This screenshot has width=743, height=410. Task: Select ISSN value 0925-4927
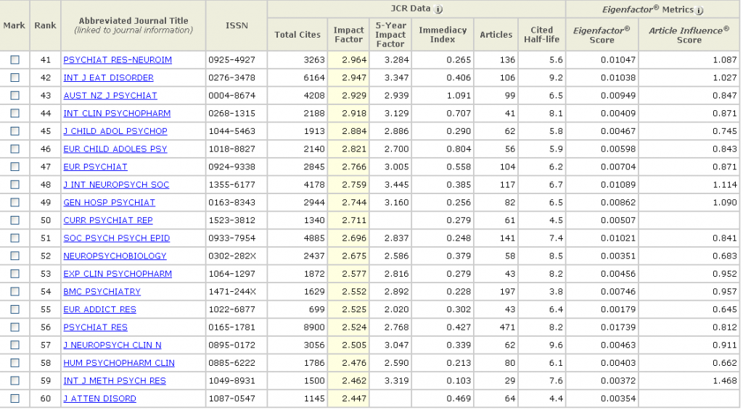[x=231, y=60]
